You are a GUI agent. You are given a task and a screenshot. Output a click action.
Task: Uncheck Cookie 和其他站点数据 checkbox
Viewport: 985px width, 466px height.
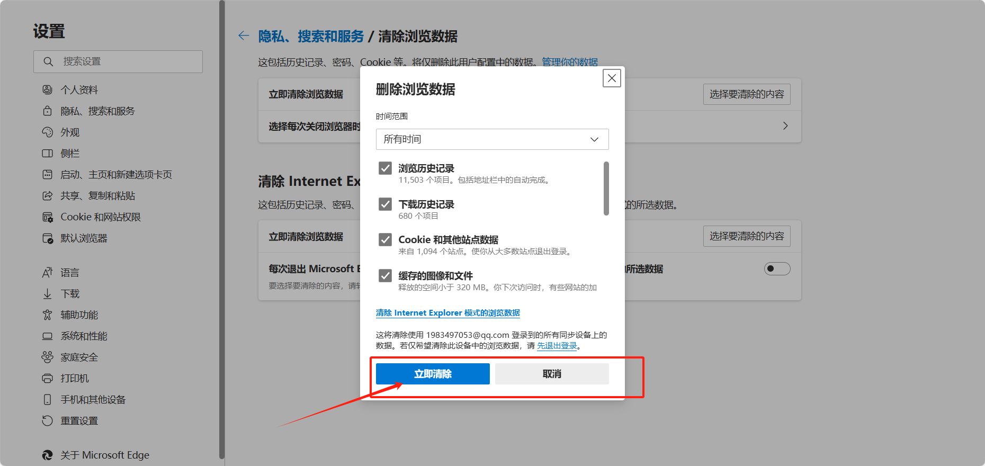click(385, 240)
